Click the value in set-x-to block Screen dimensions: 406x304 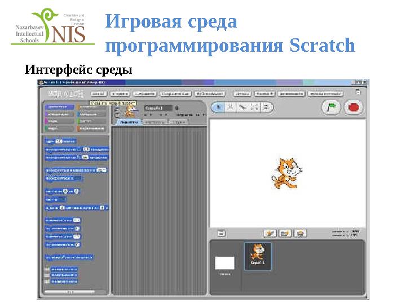coord(77,229)
